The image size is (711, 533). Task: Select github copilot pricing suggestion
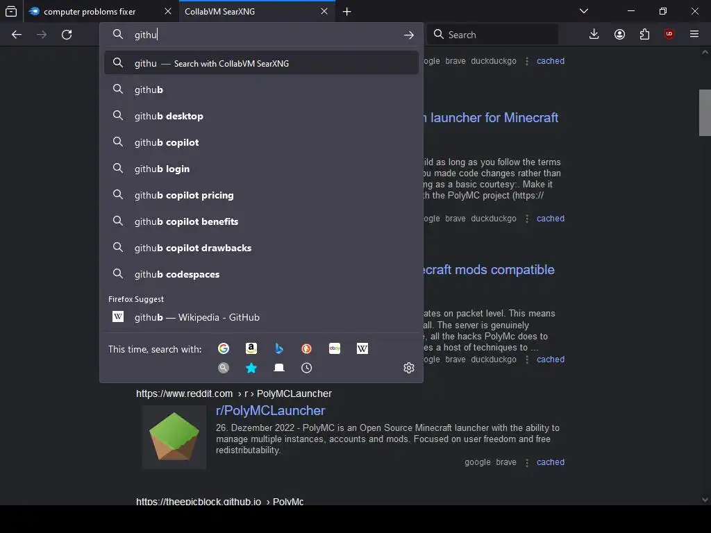[x=261, y=195]
